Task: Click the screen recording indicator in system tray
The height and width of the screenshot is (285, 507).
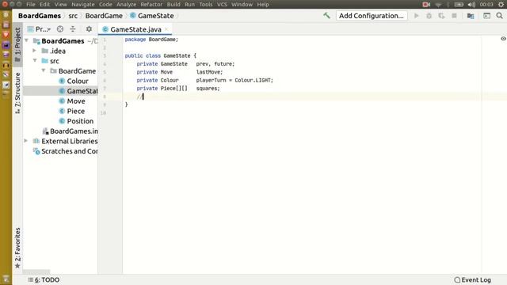Action: (426, 4)
